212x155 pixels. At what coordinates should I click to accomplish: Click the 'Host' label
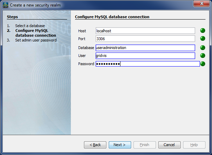click(82, 31)
